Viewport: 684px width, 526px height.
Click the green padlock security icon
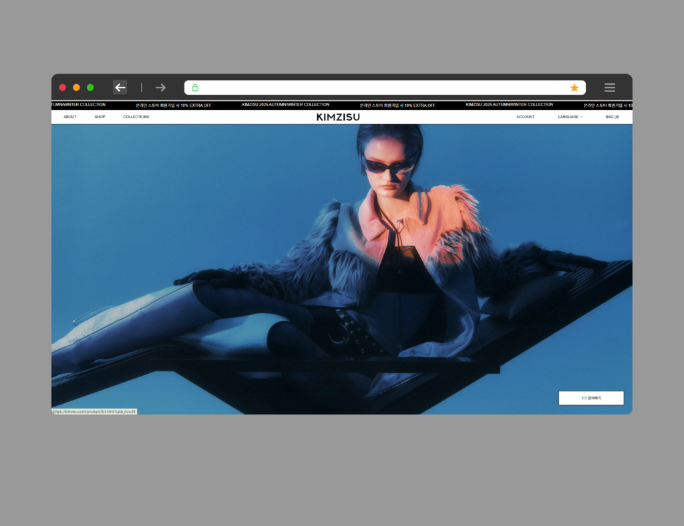pos(195,87)
